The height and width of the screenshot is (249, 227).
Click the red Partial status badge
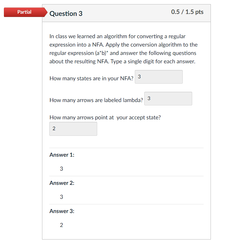pyautogui.click(x=24, y=12)
